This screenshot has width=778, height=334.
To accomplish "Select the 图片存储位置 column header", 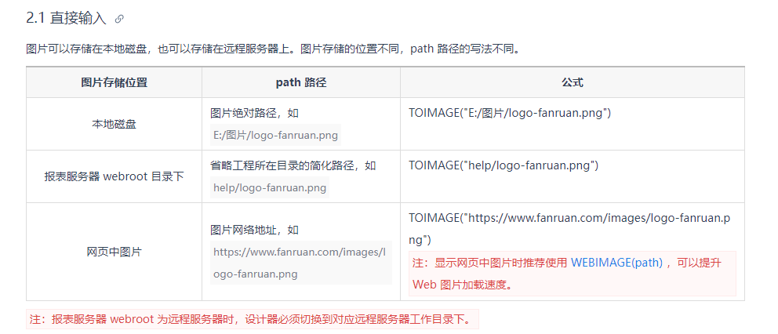I will click(x=115, y=82).
